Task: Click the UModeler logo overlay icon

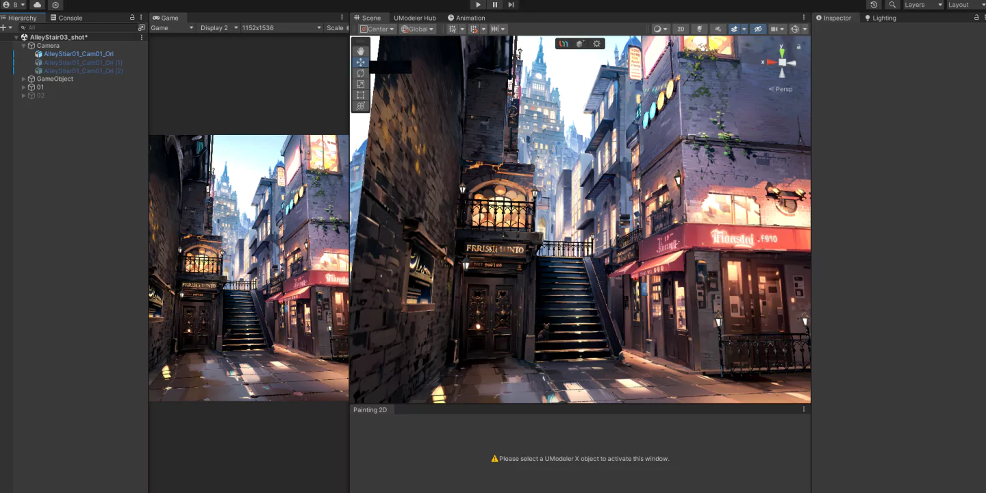Action: click(564, 44)
